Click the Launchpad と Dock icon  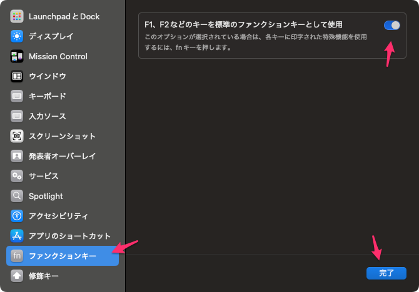click(x=17, y=16)
